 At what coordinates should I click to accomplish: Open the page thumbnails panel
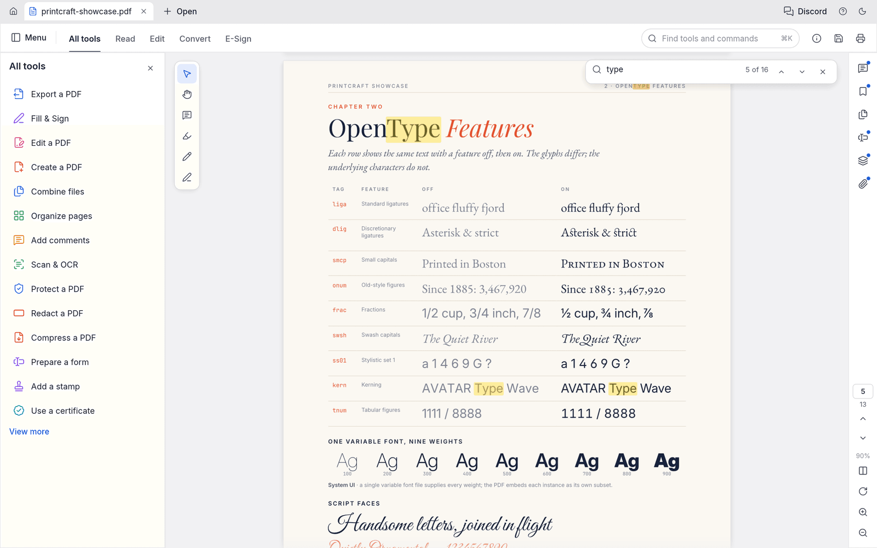point(863,115)
